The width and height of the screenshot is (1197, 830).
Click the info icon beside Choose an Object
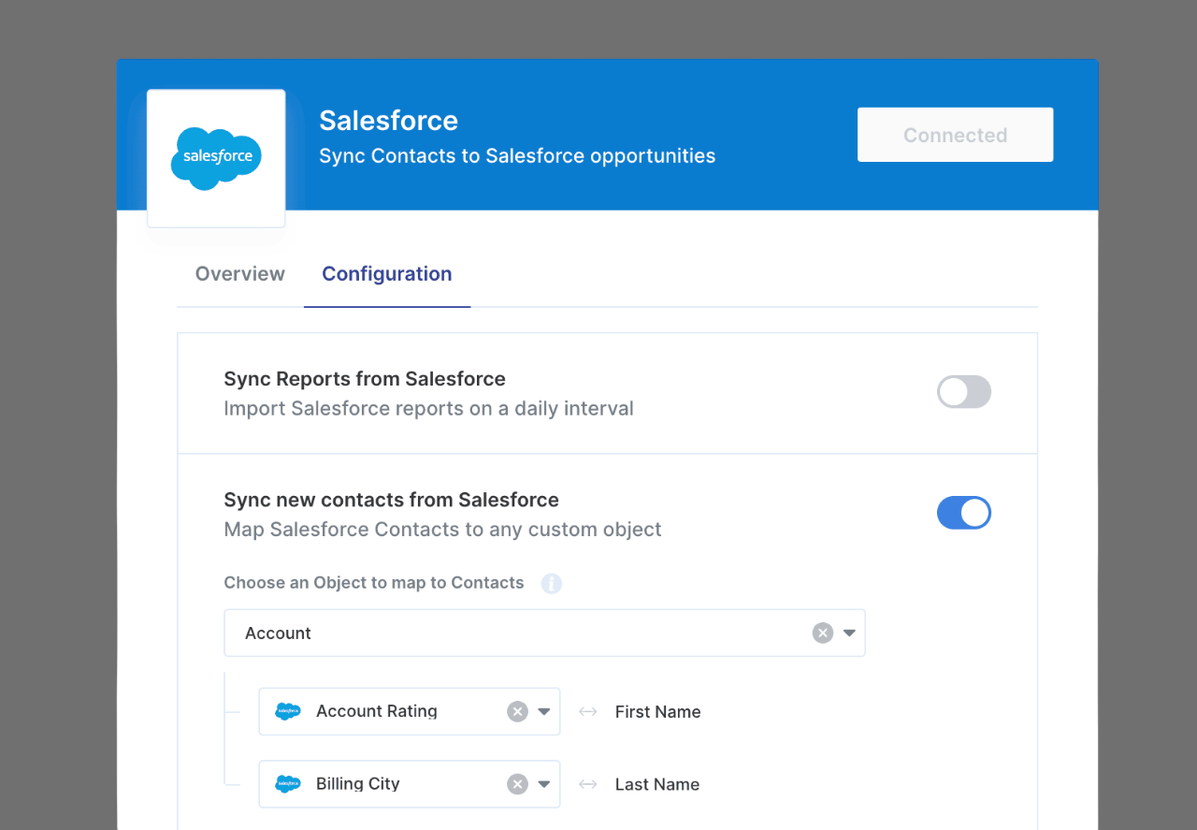tap(552, 584)
